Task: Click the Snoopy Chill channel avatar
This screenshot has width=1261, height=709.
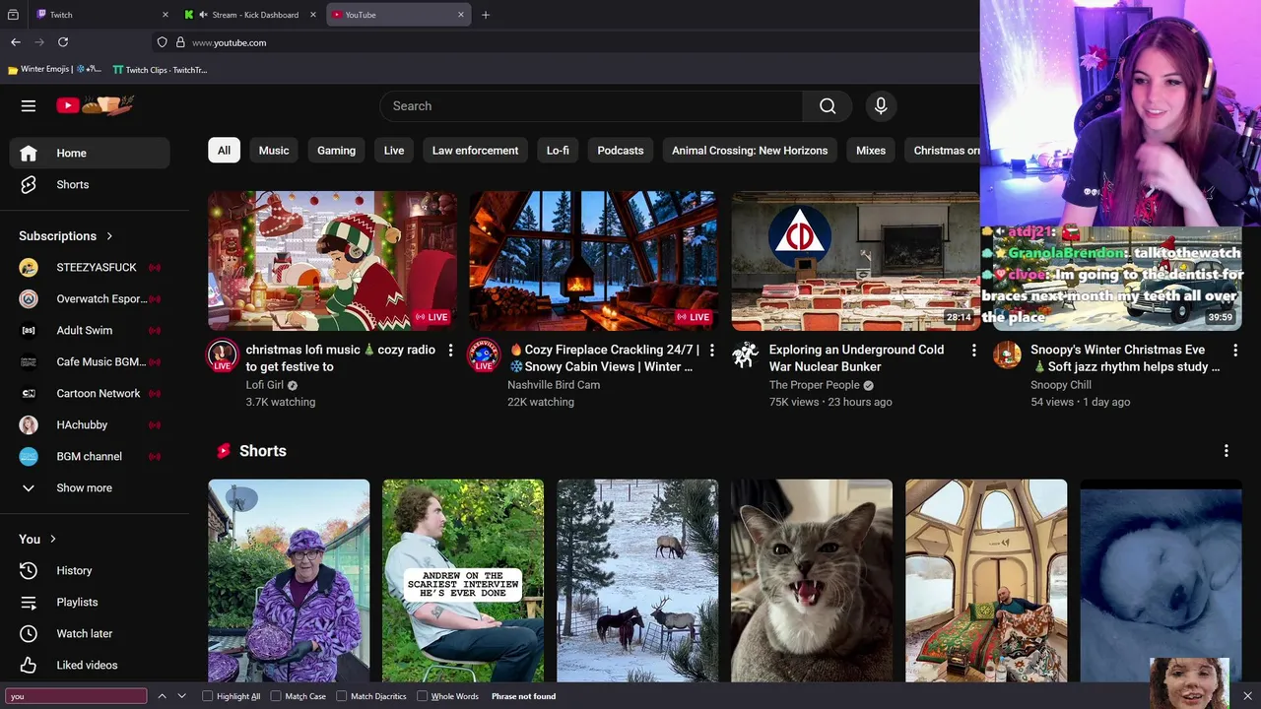Action: point(1007,355)
